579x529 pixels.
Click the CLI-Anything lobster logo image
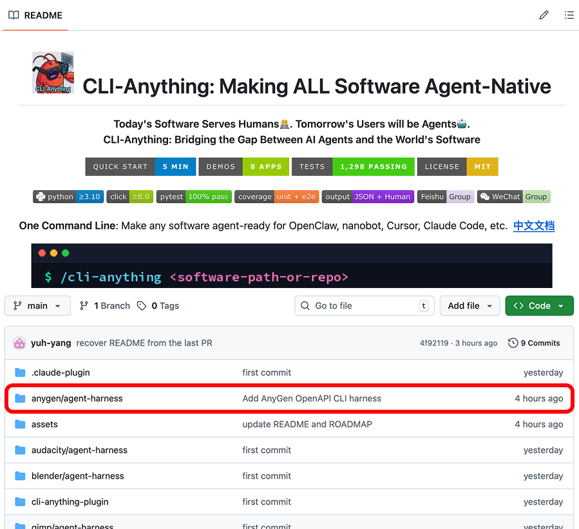[53, 72]
